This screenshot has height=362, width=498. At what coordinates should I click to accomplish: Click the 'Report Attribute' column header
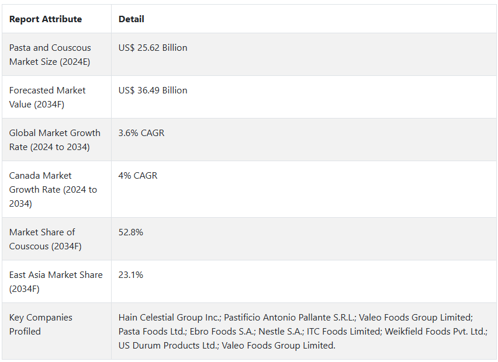pyautogui.click(x=46, y=19)
